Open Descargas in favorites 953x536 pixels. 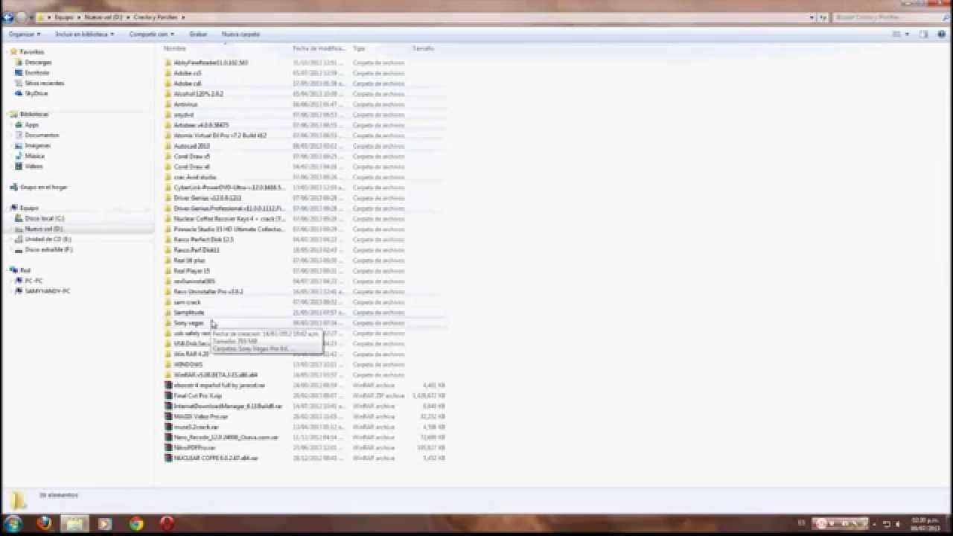tap(37, 63)
